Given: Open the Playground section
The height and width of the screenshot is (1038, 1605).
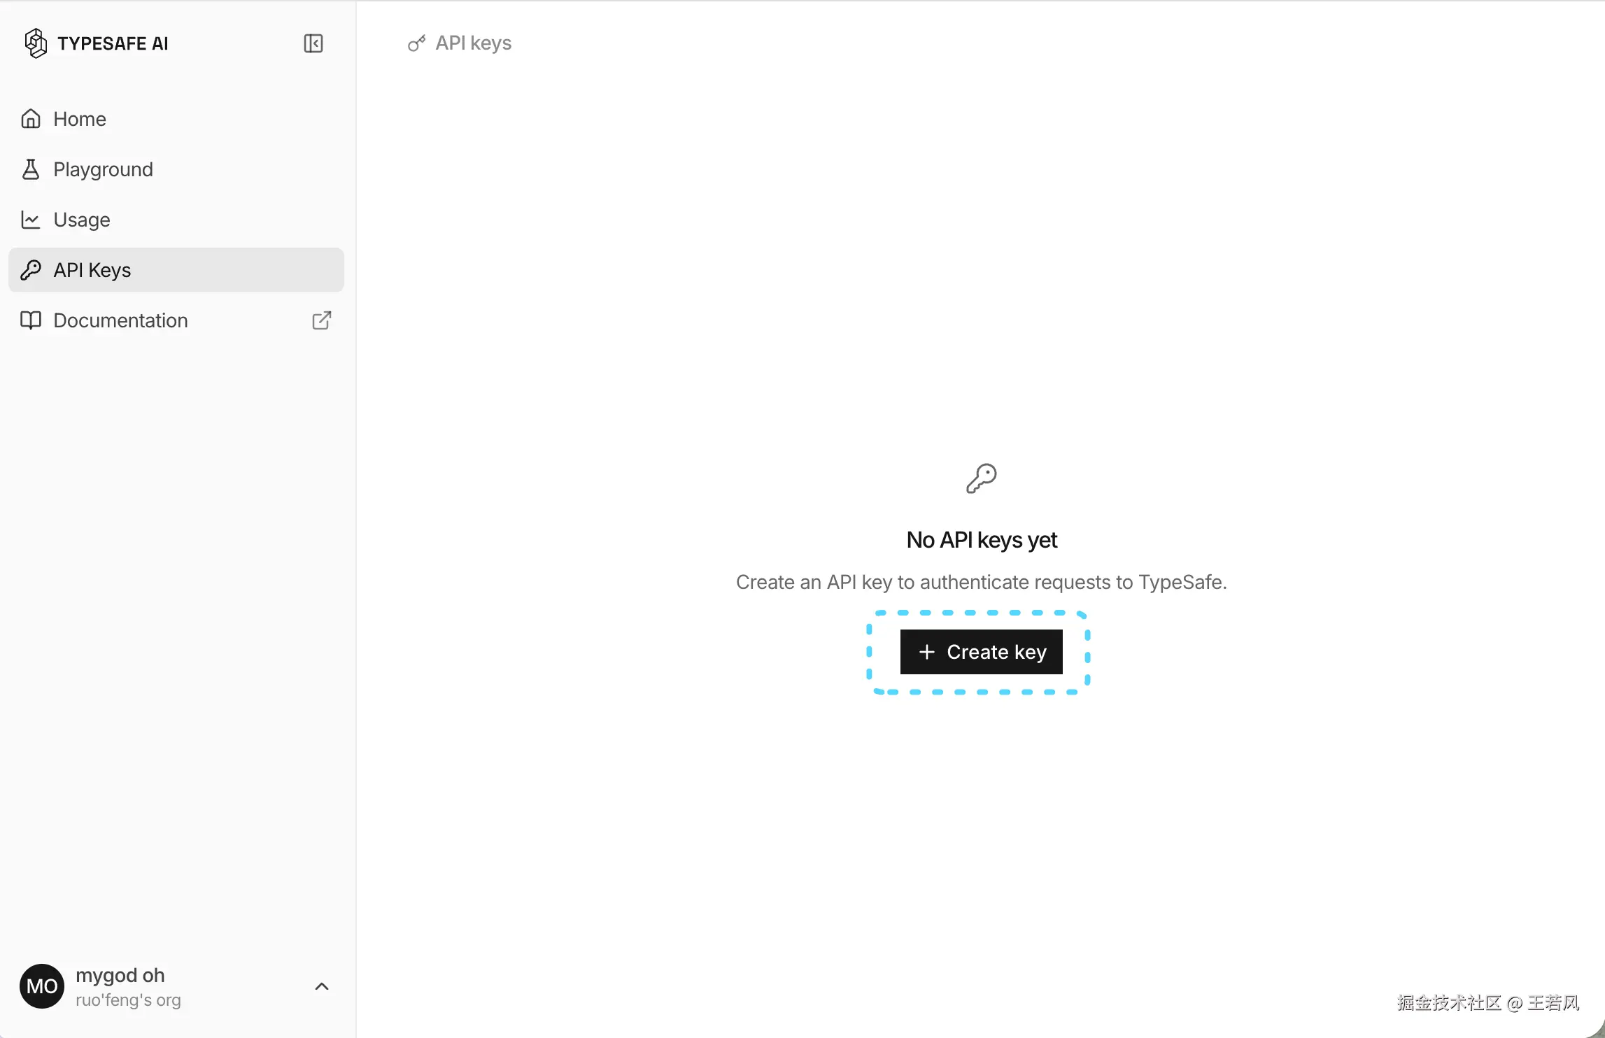Looking at the screenshot, I should click(176, 169).
